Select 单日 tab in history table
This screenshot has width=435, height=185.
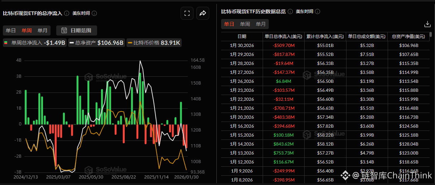coord(229,24)
